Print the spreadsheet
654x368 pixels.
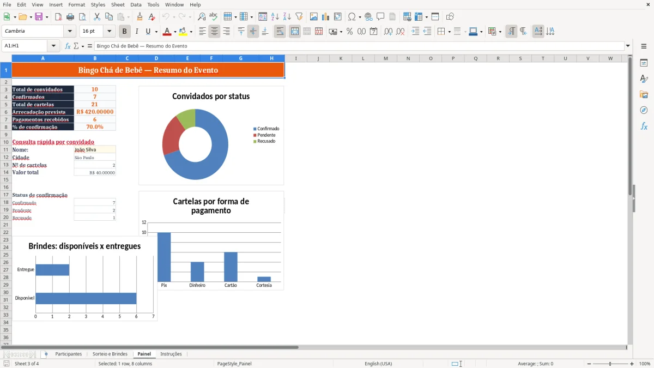[70, 17]
